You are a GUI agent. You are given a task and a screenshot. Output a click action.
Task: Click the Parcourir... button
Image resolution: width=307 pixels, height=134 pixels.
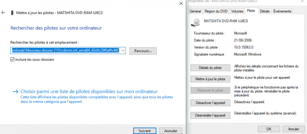click(143, 51)
